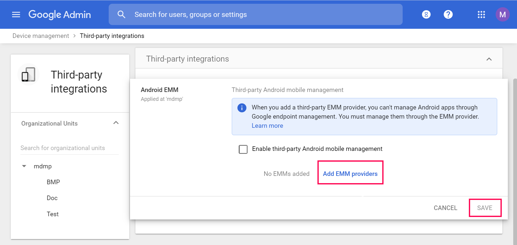Image resolution: width=517 pixels, height=245 pixels.
Task: Select the Doc organizational unit
Action: (x=52, y=198)
